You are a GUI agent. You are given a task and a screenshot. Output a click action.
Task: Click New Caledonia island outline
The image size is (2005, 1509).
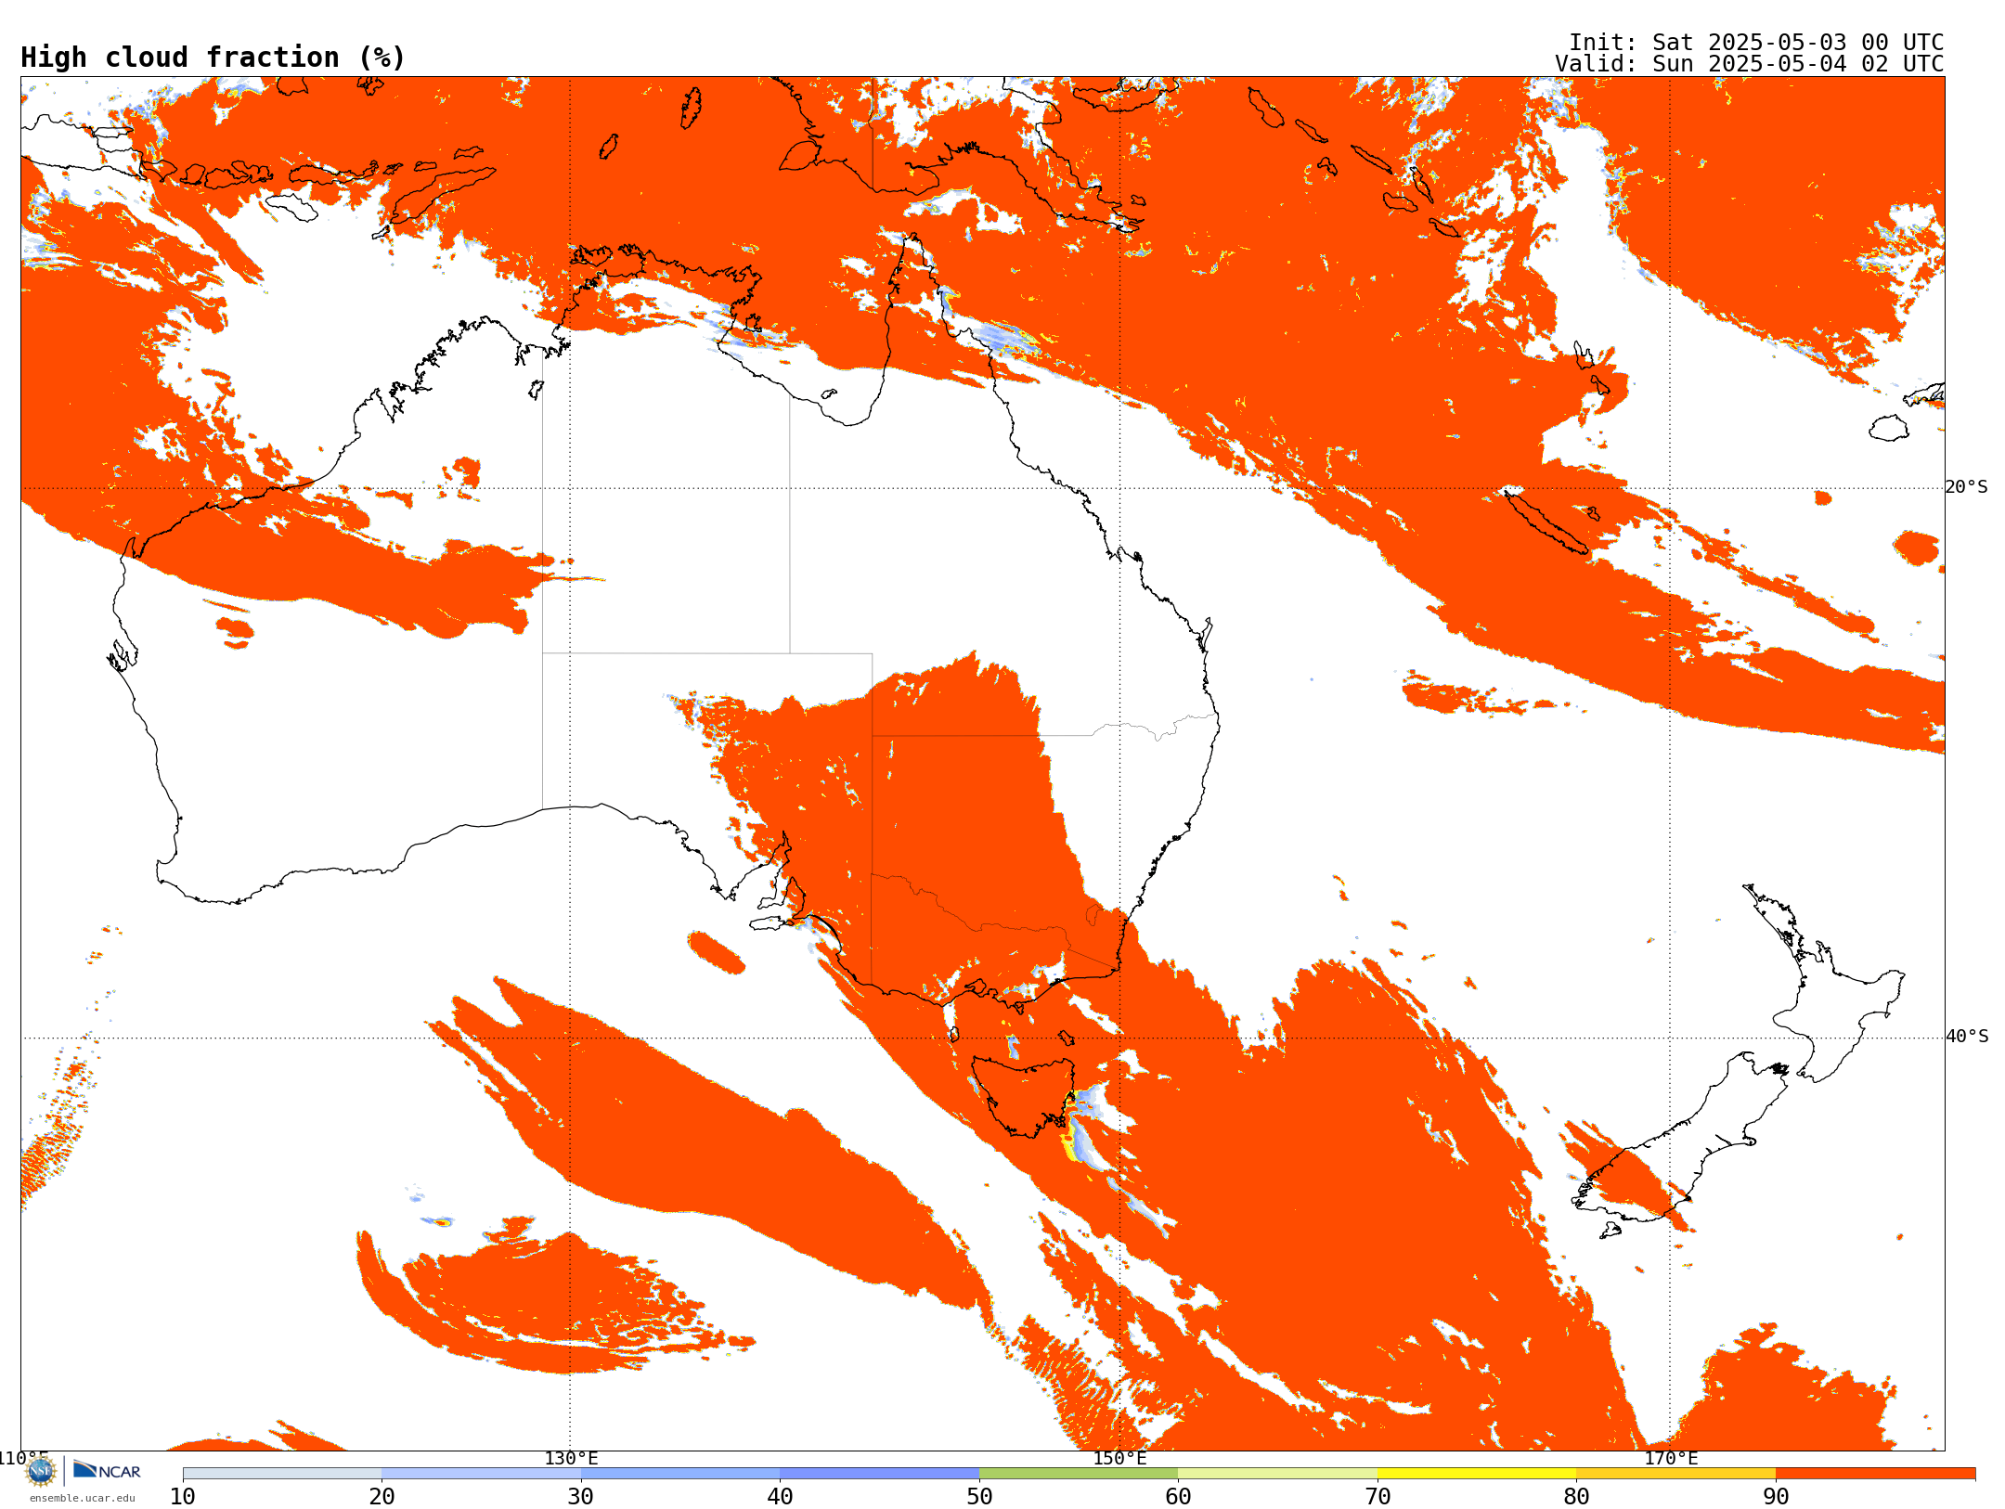(x=1546, y=522)
